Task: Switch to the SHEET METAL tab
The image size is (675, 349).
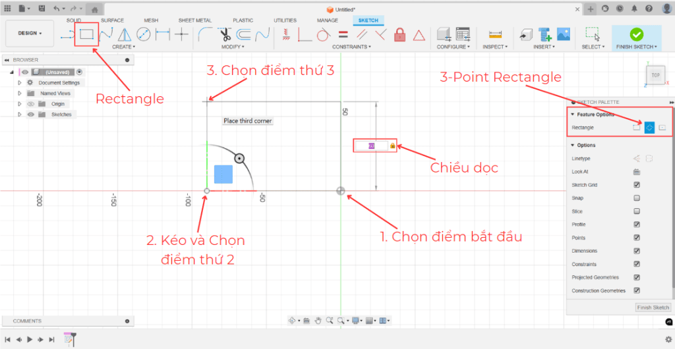Action: (194, 20)
